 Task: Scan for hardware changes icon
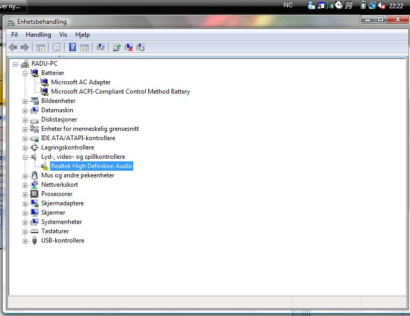point(100,48)
